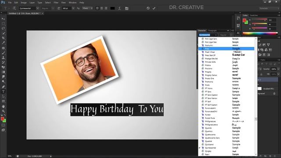281x158 pixels.
Task: Click the tilted man photo on canvas
Action: click(80, 70)
